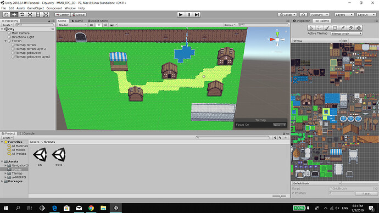Image resolution: width=379 pixels, height=213 pixels.
Task: Select the eraser tool in Tile Palette
Action: click(351, 28)
